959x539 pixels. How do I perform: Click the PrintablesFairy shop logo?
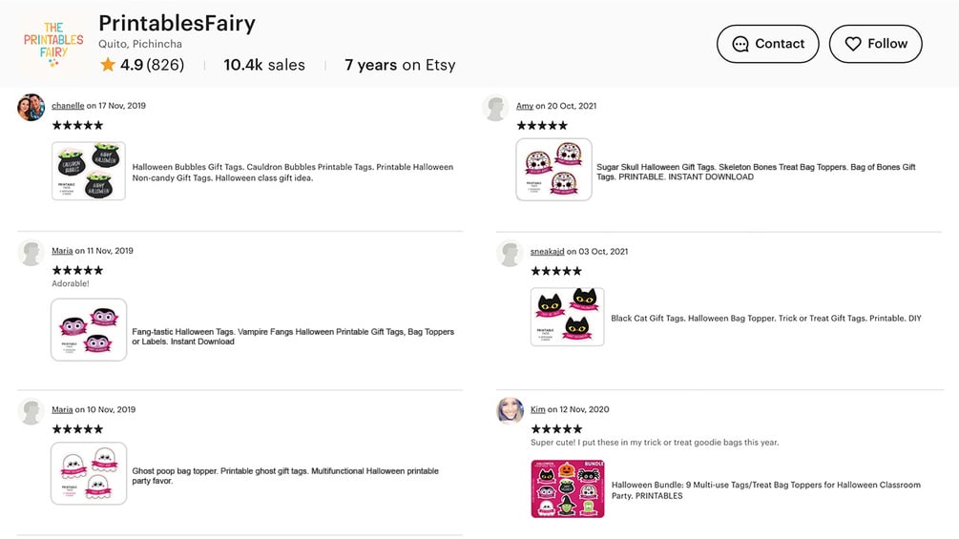[52, 43]
